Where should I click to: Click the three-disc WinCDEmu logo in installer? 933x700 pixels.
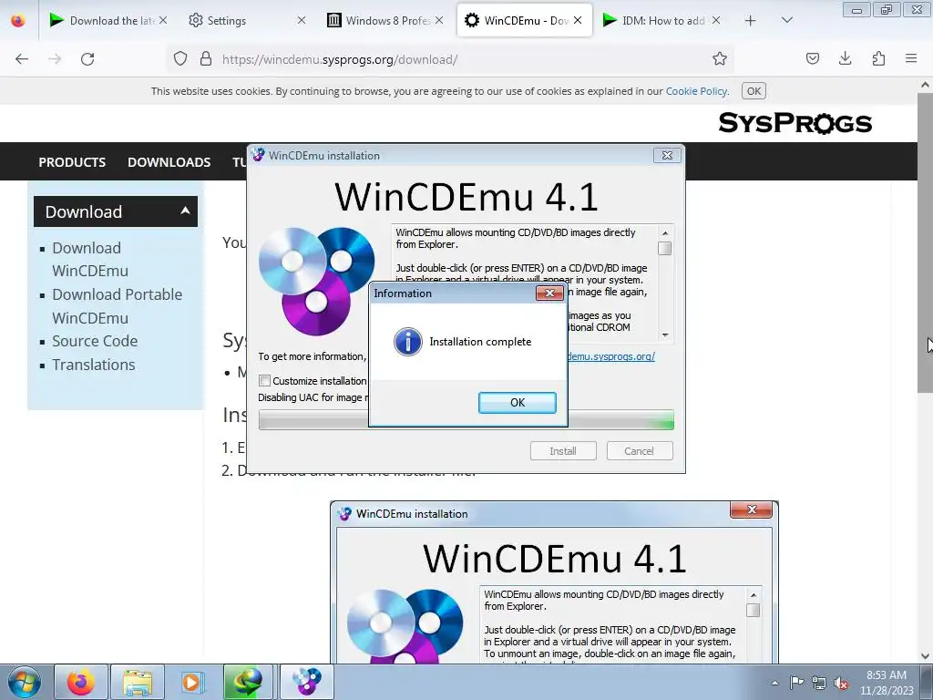[x=316, y=281]
